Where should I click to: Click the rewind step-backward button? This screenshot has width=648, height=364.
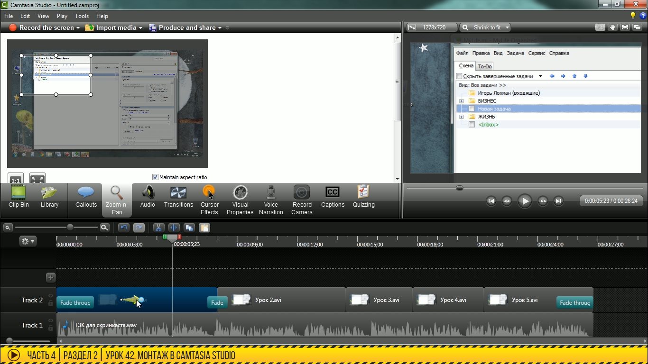click(507, 201)
